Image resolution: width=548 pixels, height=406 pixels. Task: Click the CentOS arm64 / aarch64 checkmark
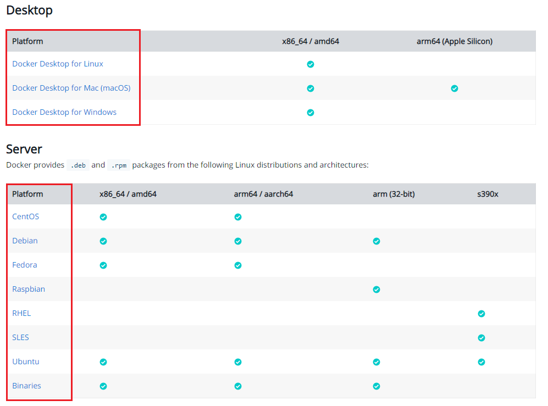point(238,217)
